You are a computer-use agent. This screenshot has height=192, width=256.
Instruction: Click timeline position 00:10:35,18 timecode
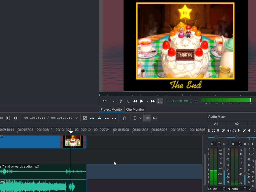(35, 118)
